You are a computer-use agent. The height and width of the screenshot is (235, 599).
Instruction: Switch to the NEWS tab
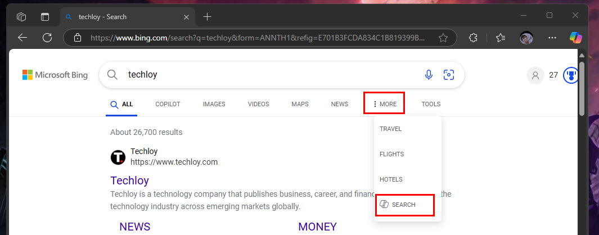340,104
